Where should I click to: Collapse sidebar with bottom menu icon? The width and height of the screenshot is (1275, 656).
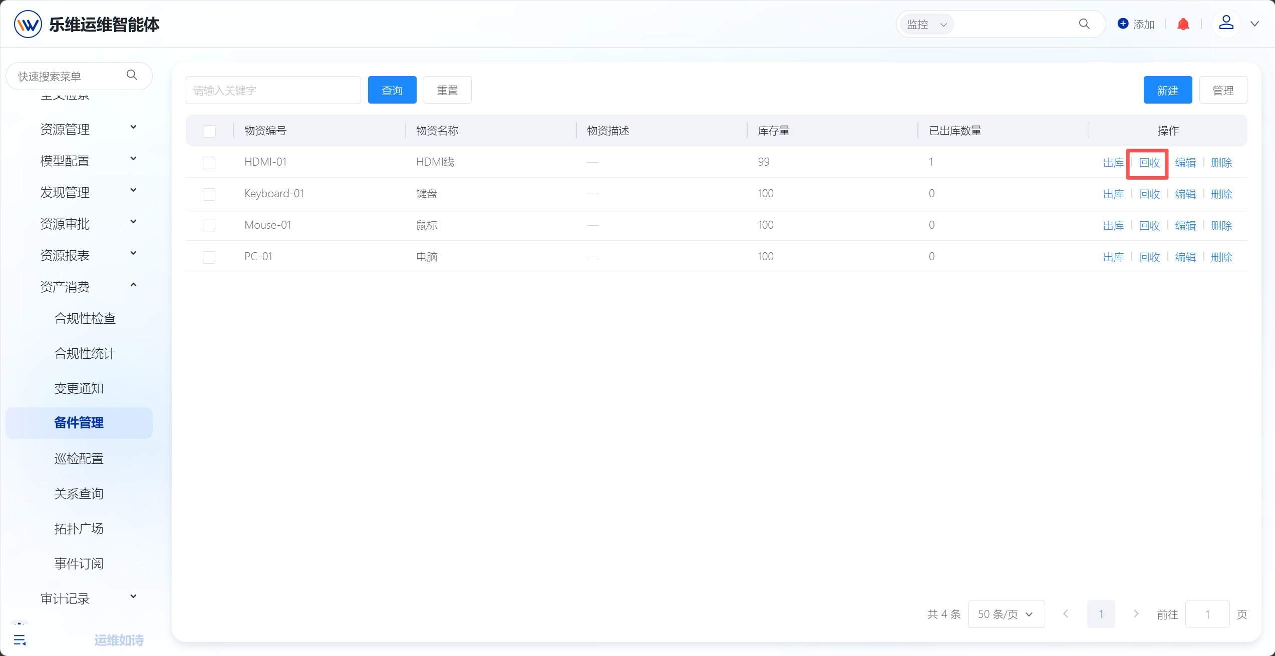(x=20, y=639)
